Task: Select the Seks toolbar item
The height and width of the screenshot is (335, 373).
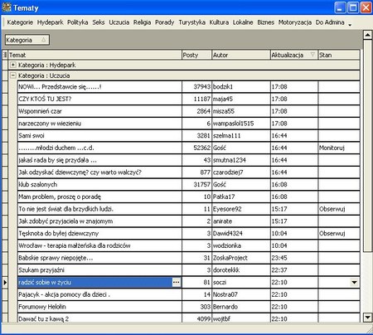Action: point(99,22)
